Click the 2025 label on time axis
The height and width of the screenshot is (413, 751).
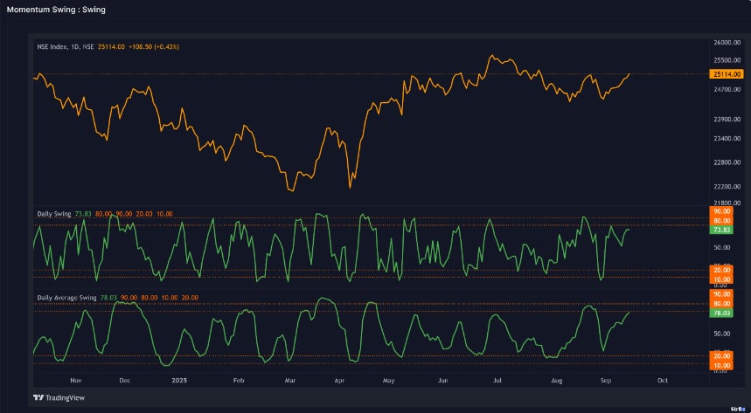(179, 381)
